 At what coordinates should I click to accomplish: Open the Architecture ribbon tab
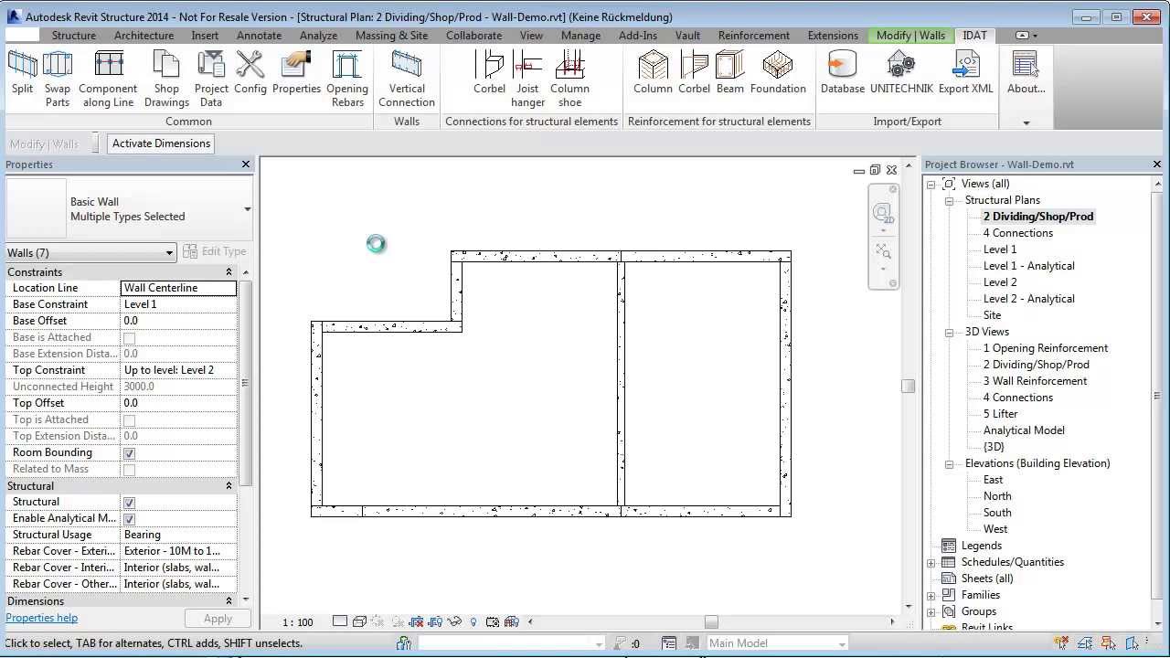[x=144, y=36]
